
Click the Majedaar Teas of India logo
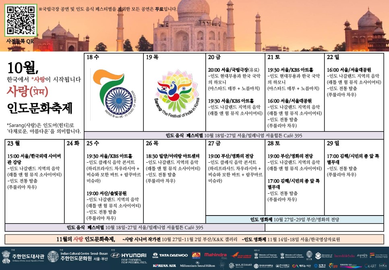tap(240, 266)
